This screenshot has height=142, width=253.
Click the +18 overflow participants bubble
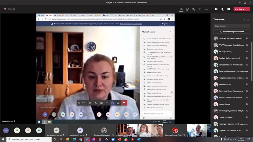point(6,130)
